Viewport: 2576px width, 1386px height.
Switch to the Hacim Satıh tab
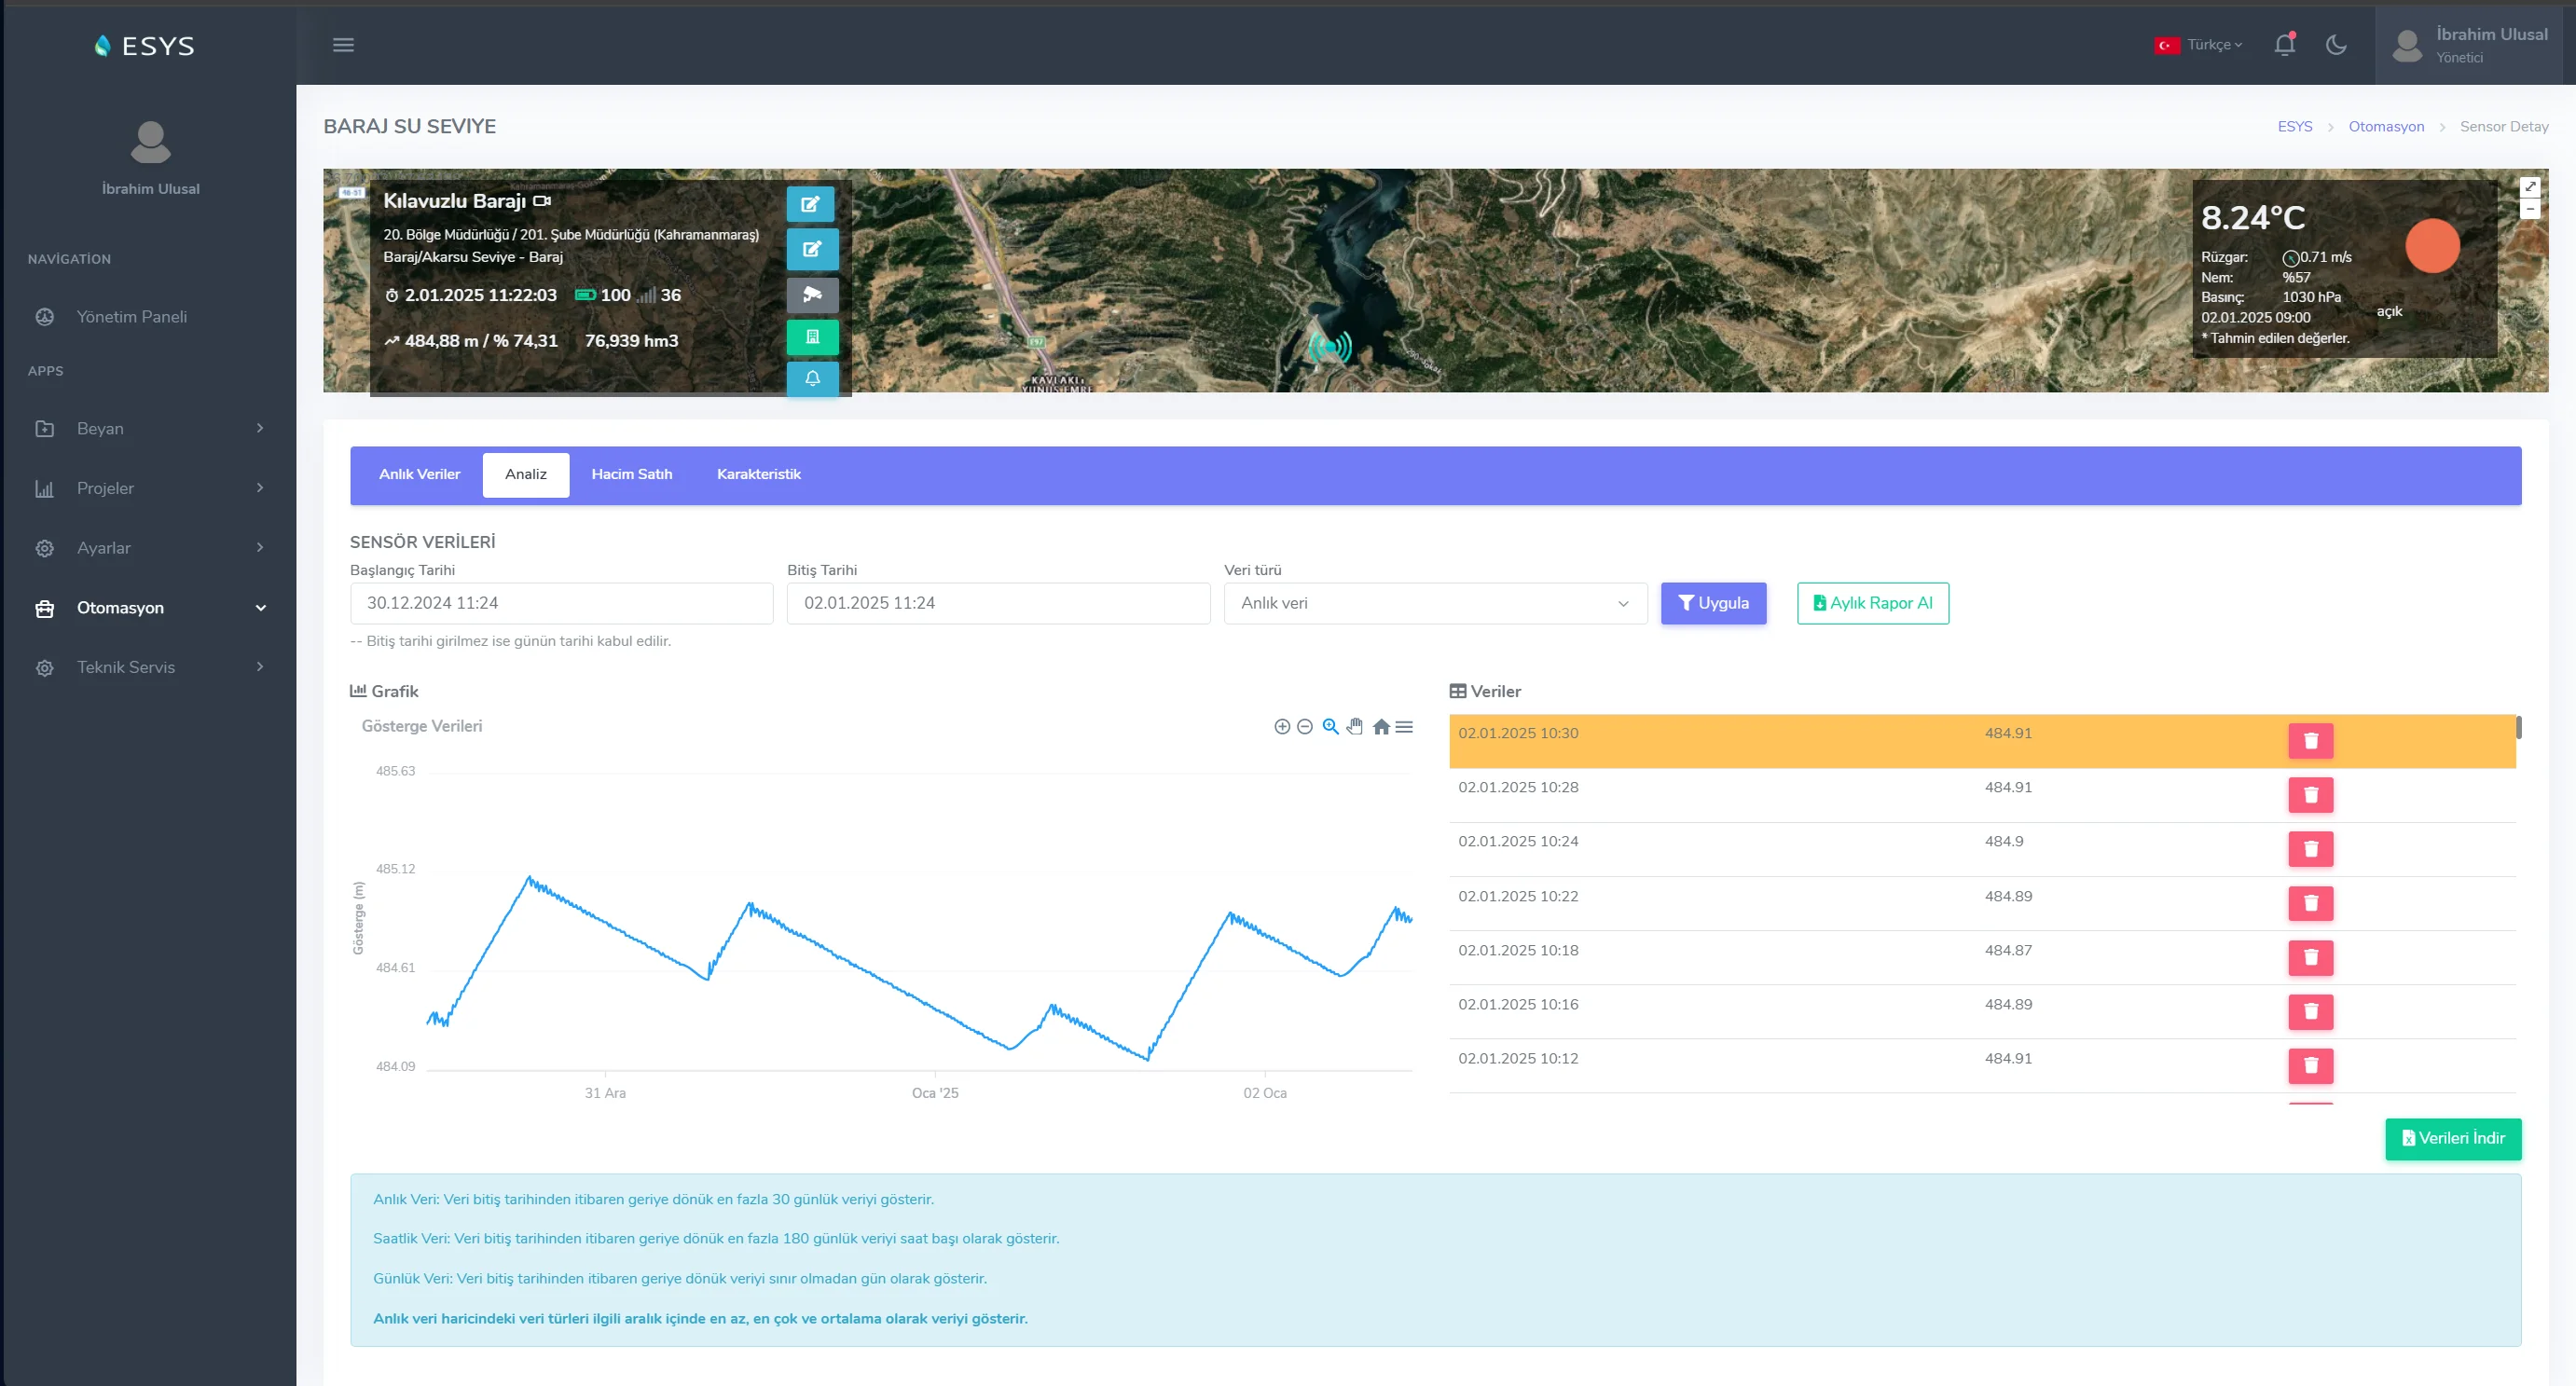click(631, 474)
